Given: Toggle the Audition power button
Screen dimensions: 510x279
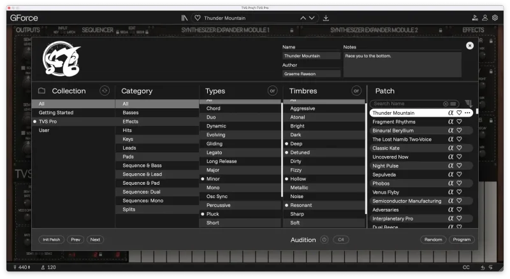Looking at the screenshot, I should coord(324,240).
